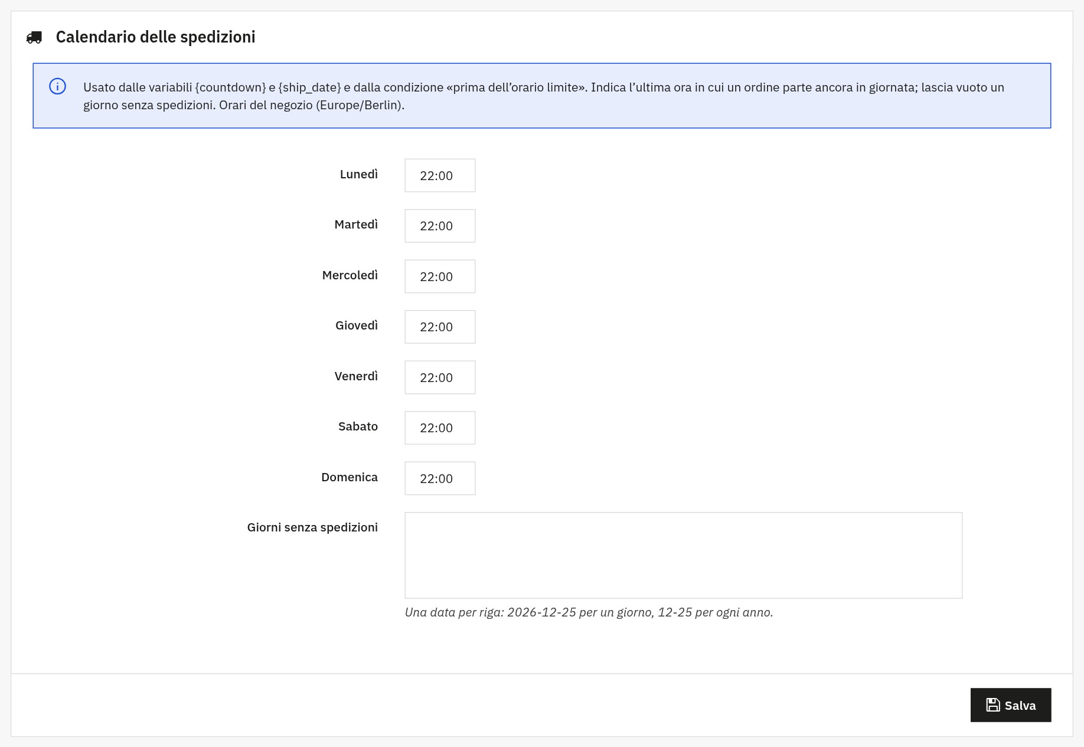
Task: Click the Calendario delle spedizioni heading
Action: point(155,37)
